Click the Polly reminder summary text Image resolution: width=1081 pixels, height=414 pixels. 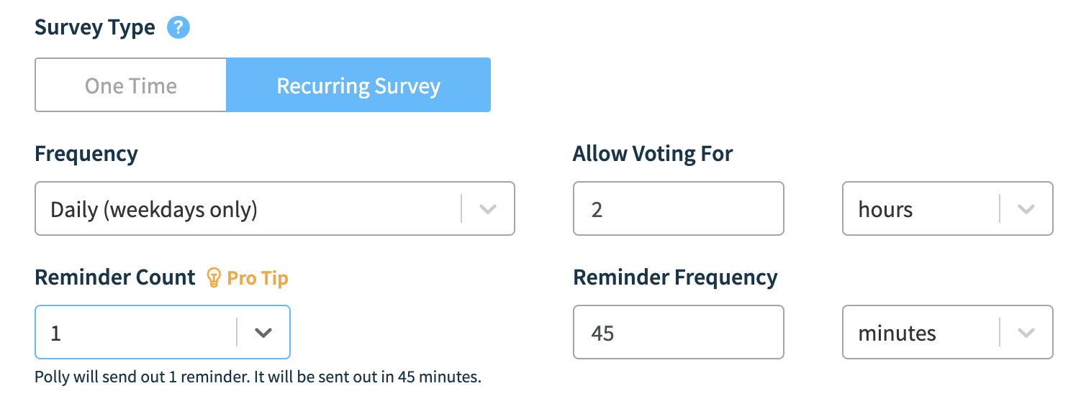click(x=258, y=377)
